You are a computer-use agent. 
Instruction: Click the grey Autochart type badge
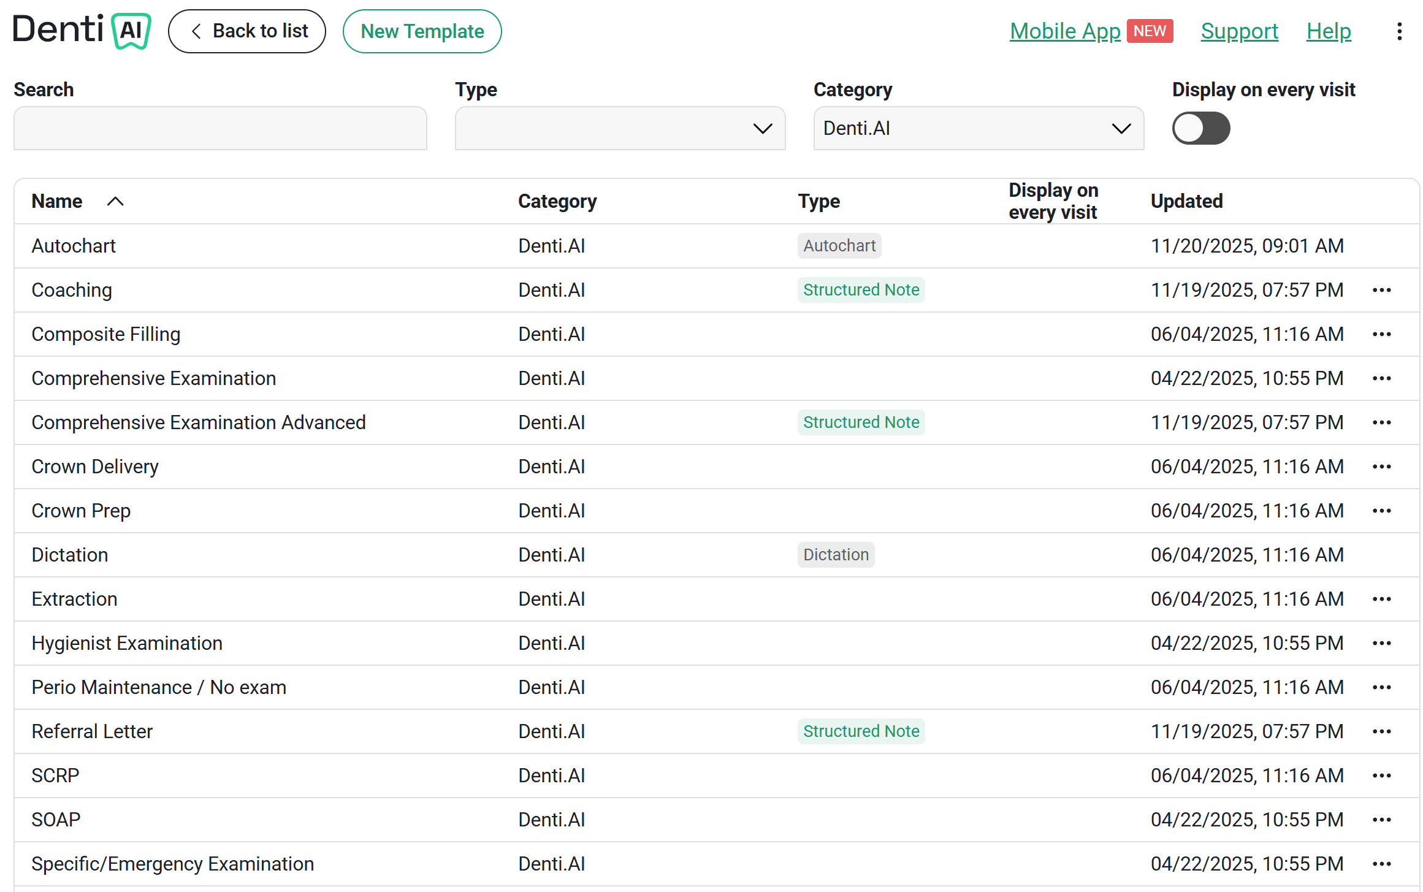[x=839, y=246]
